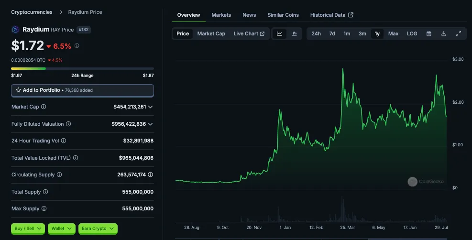The width and height of the screenshot is (472, 240).
Task: Show Fully Diluted Valuation info icon
Action: pos(68,124)
